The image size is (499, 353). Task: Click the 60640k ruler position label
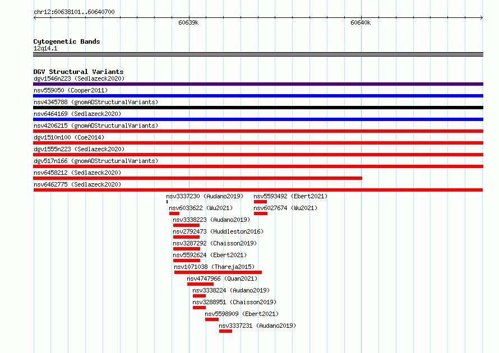361,22
